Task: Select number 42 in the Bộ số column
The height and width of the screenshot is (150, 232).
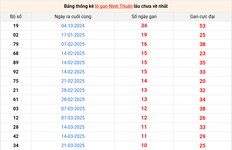Action: click(16, 136)
